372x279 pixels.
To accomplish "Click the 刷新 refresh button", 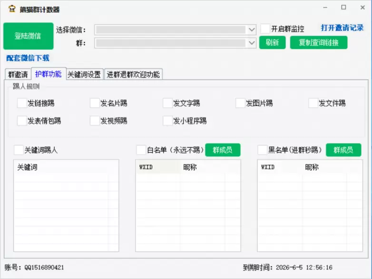I will tap(272, 42).
